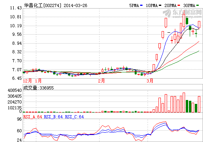The width and height of the screenshot is (203, 142).
Task: Click the 10.19 price axis label
Action: [x=16, y=26]
